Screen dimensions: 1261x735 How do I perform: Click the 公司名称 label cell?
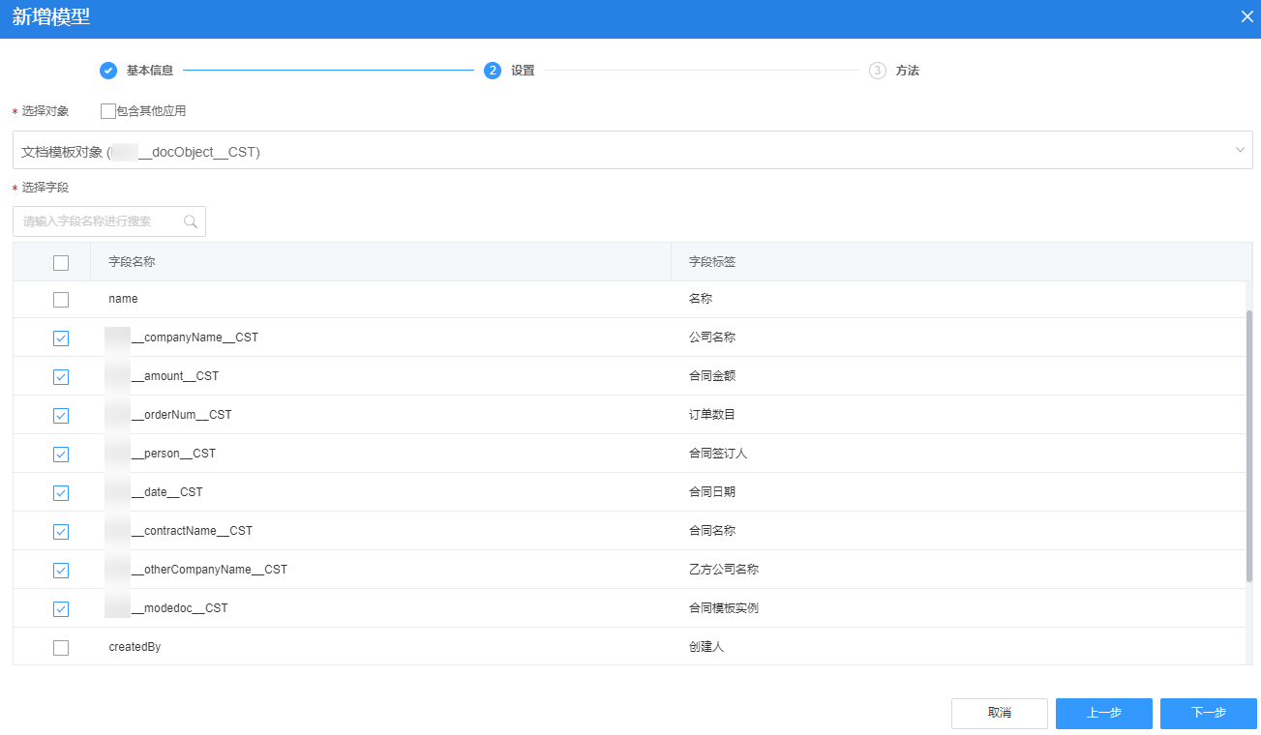click(712, 338)
